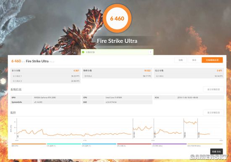Click the 监控 monitoring section heading
The height and width of the screenshot is (162, 231).
coord(13,113)
